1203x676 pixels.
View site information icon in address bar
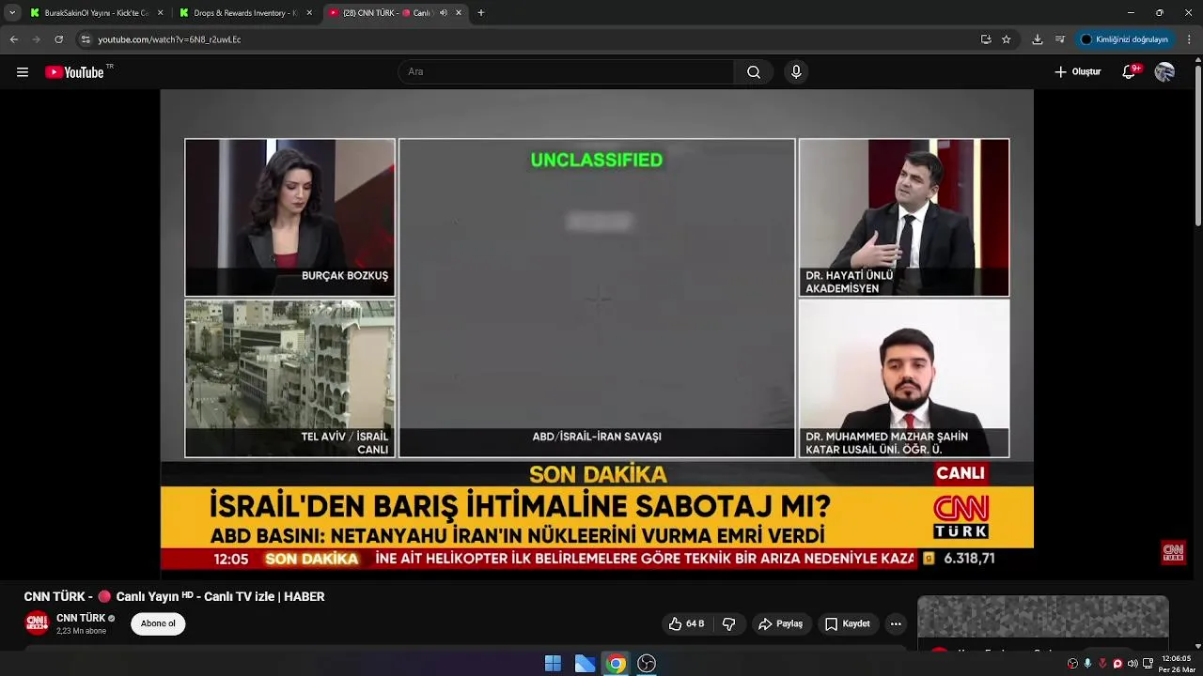86,39
